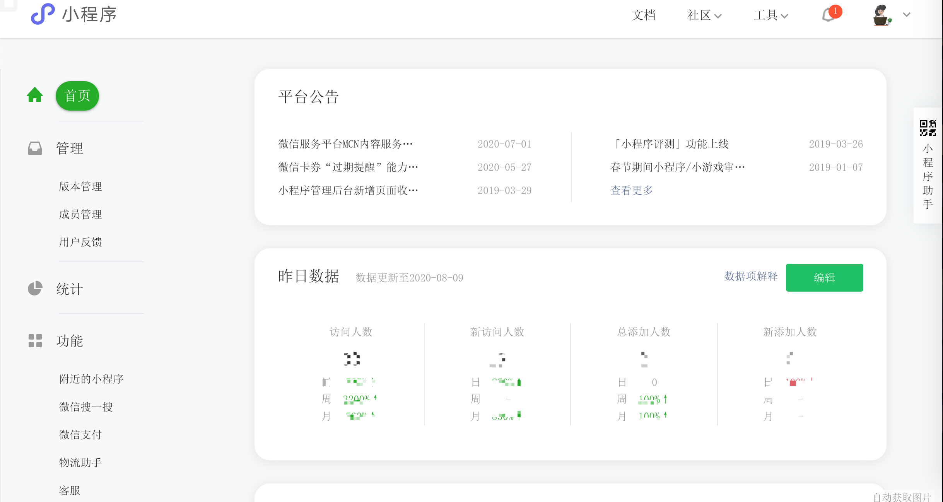The height and width of the screenshot is (502, 943).
Task: Open the 管理 section
Action: (x=70, y=148)
